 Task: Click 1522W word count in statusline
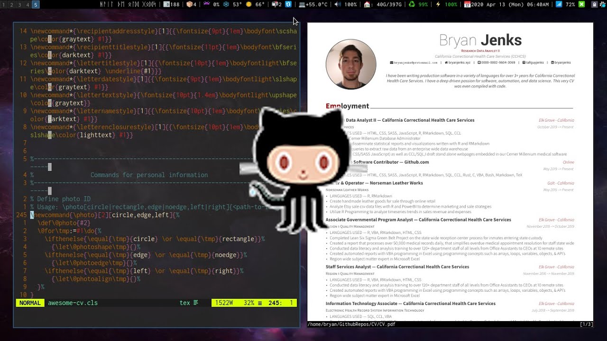(x=224, y=303)
